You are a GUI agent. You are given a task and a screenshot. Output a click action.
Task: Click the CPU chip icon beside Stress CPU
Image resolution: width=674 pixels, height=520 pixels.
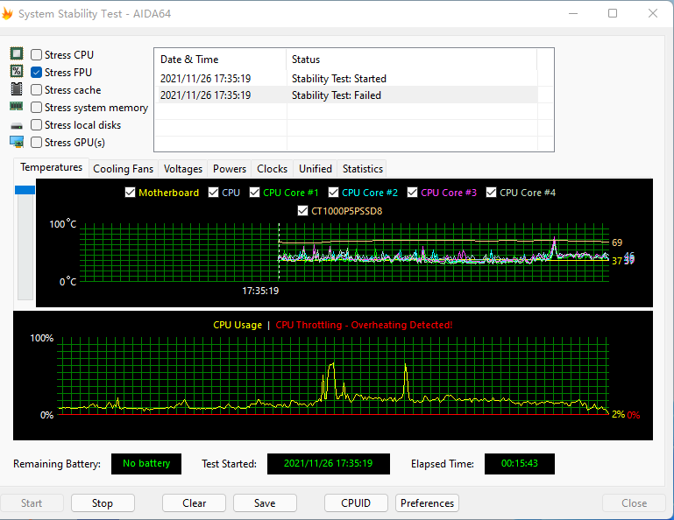click(x=16, y=54)
